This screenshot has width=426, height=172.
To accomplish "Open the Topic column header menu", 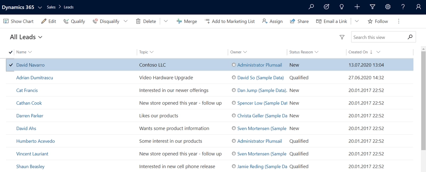I will 147,52.
